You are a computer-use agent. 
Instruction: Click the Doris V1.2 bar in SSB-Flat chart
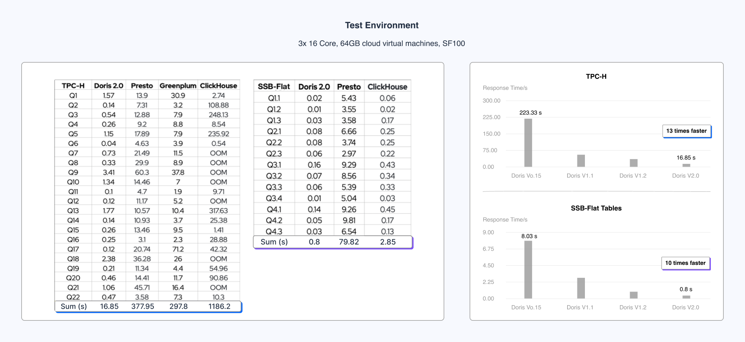pos(634,295)
